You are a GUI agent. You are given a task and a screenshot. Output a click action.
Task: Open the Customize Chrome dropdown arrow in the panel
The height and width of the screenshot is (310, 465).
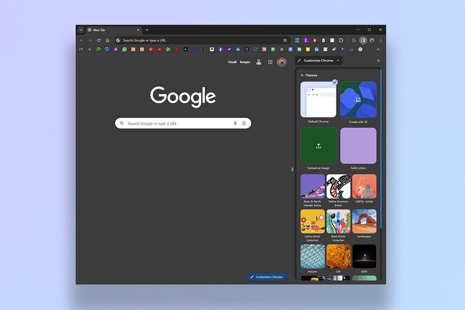coord(339,60)
